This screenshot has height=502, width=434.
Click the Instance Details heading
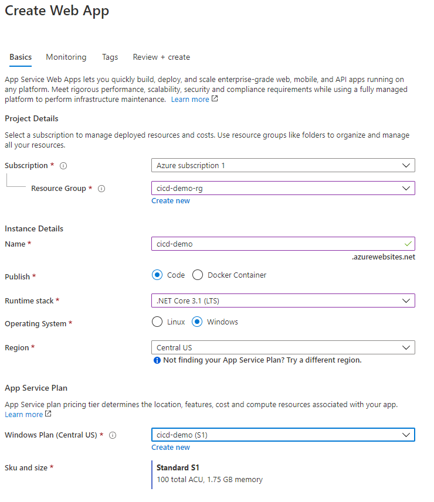34,229
